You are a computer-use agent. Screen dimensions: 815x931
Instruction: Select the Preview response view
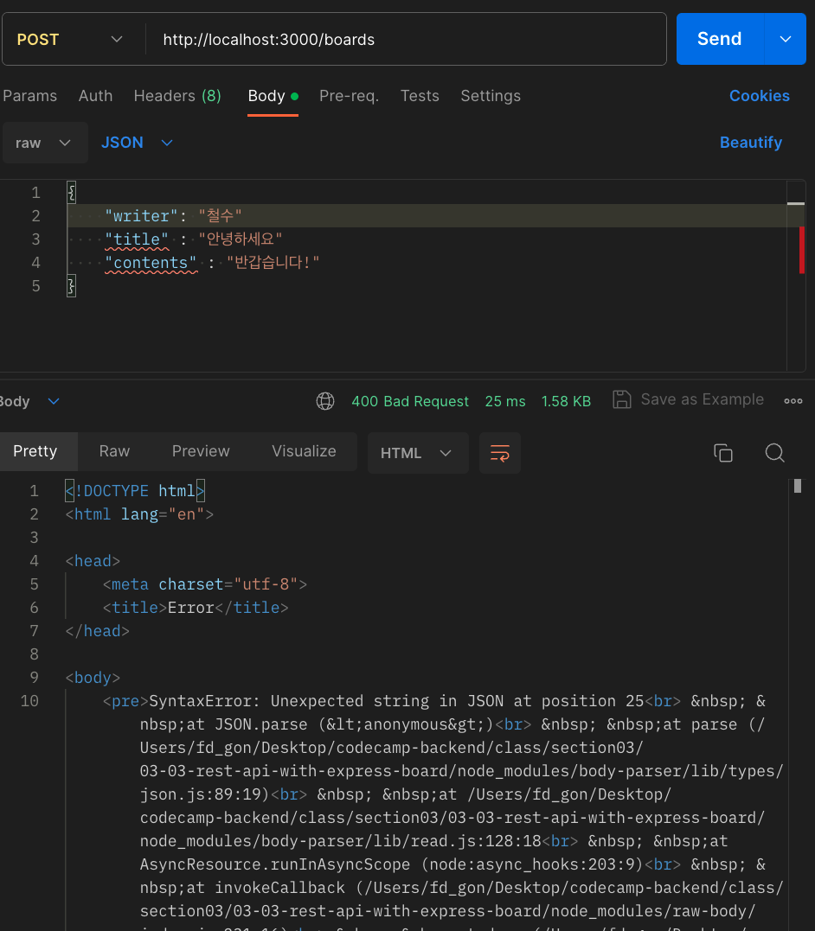pos(201,451)
